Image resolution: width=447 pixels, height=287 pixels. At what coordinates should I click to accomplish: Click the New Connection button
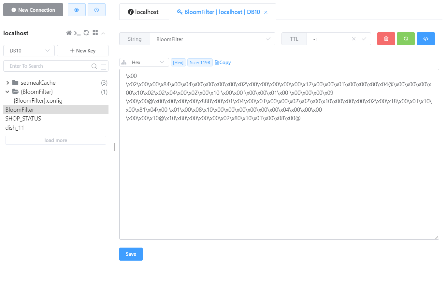pyautogui.click(x=33, y=10)
